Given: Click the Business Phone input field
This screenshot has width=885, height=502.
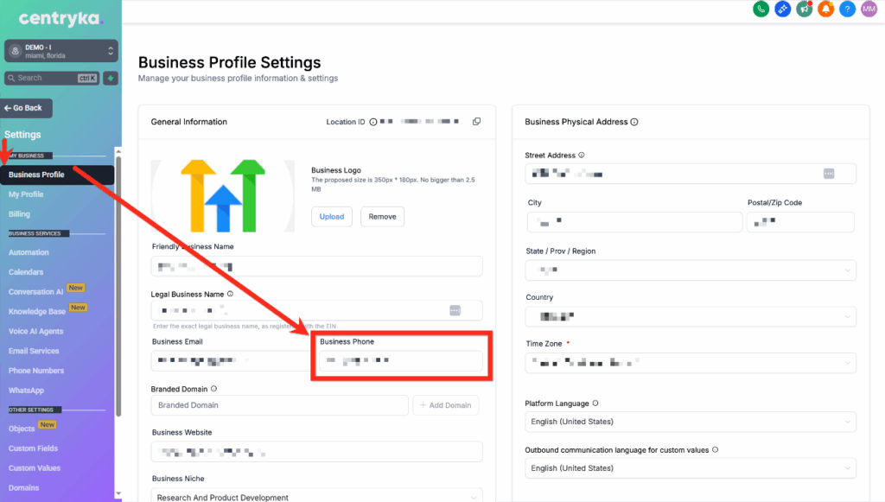Looking at the screenshot, I should [x=400, y=361].
